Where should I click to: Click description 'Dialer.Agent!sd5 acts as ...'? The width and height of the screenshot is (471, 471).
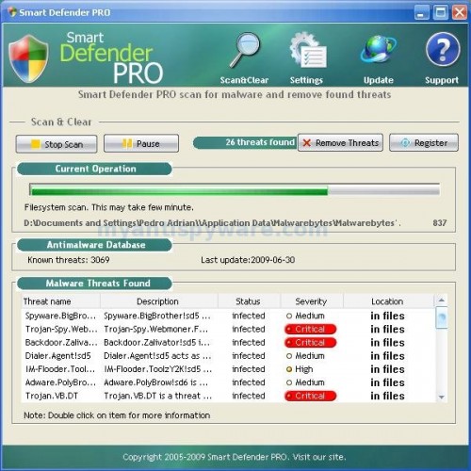click(157, 356)
